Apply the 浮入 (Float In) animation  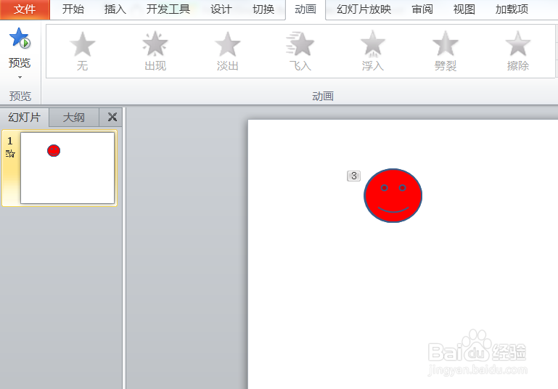[x=372, y=52]
